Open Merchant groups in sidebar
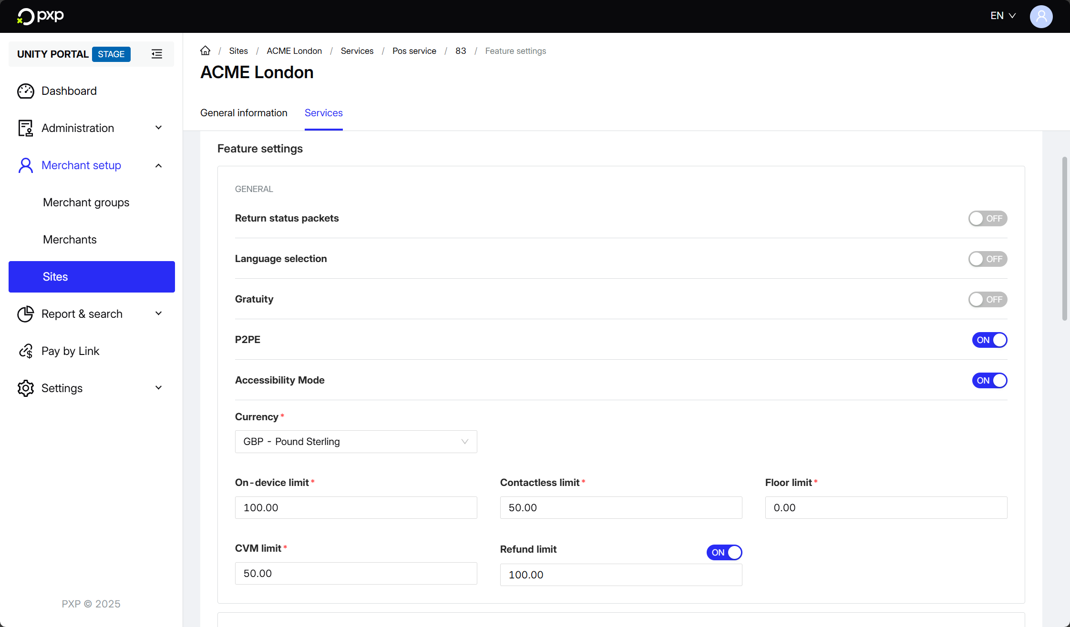 [x=86, y=202]
